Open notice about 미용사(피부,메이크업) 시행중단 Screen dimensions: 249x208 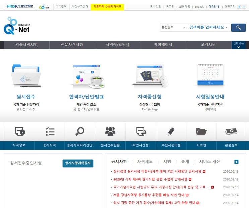pyautogui.click(x=157, y=171)
